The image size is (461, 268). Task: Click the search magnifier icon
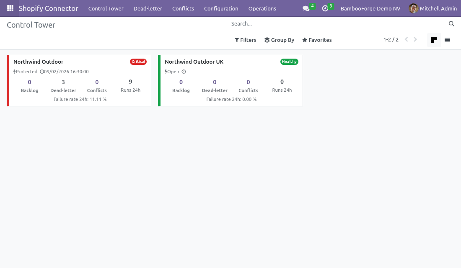[451, 23]
